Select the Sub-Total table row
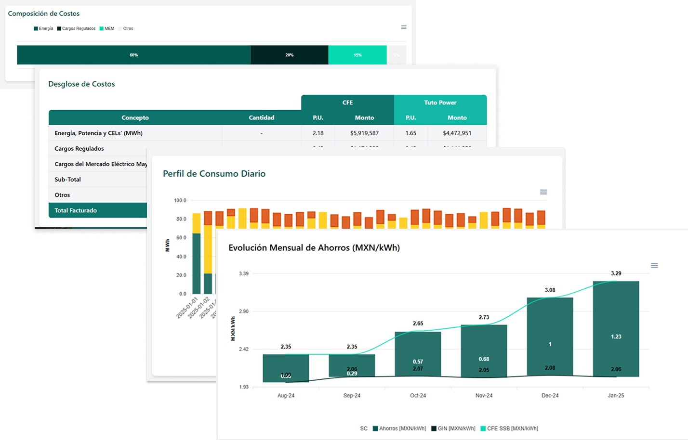This screenshot has height=440, width=688. [x=96, y=180]
